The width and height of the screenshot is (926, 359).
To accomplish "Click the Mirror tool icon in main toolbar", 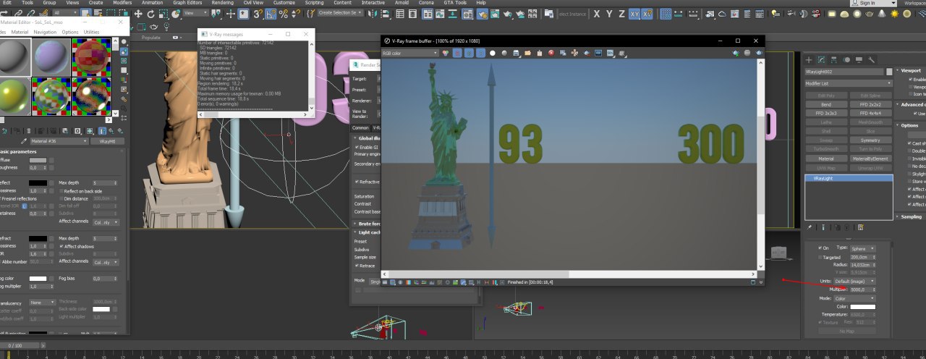I will pyautogui.click(x=372, y=14).
